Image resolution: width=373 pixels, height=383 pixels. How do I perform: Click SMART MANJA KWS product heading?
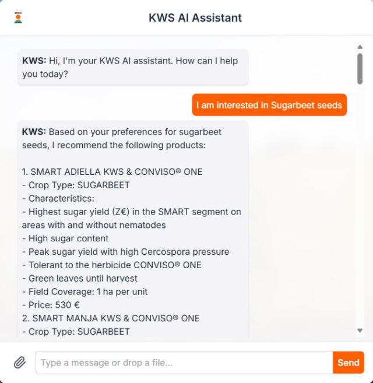[x=111, y=318]
